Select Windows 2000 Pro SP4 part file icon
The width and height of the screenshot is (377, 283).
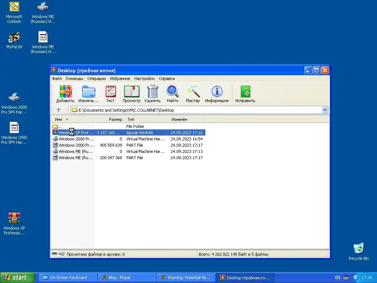pos(14,133)
